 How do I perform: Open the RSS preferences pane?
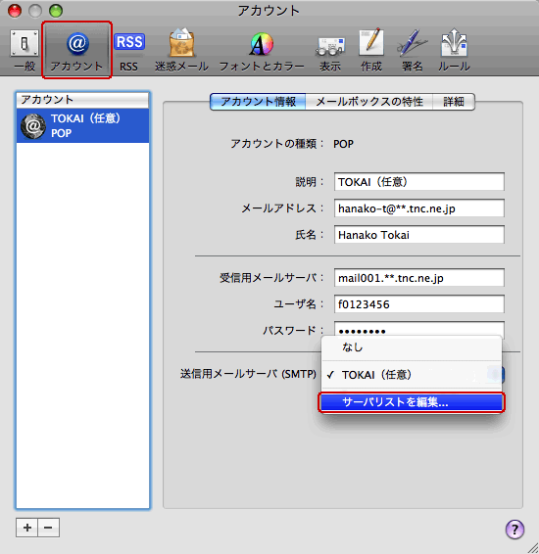coord(129,51)
